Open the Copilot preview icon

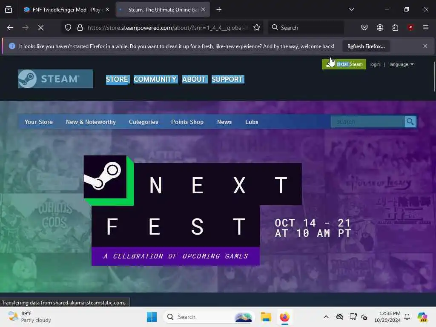(422, 317)
